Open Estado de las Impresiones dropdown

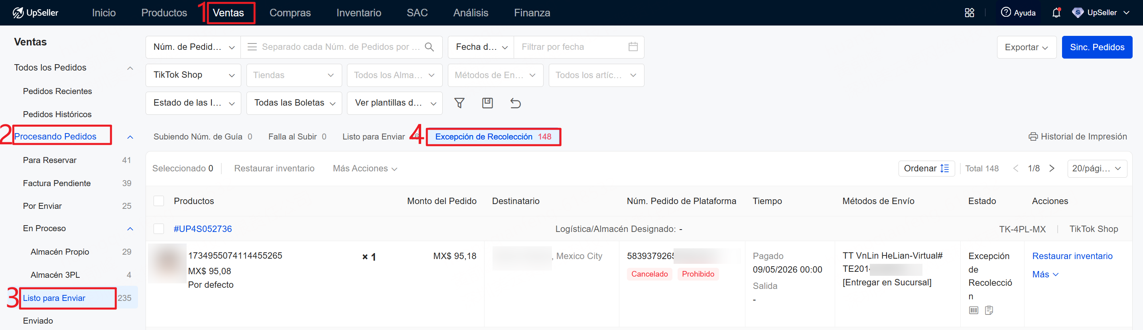pos(193,103)
